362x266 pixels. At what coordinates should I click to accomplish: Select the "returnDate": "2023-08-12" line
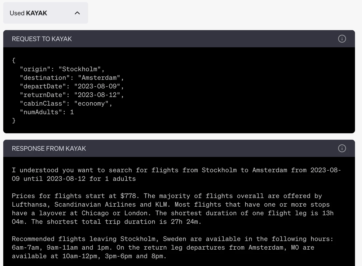click(x=72, y=95)
